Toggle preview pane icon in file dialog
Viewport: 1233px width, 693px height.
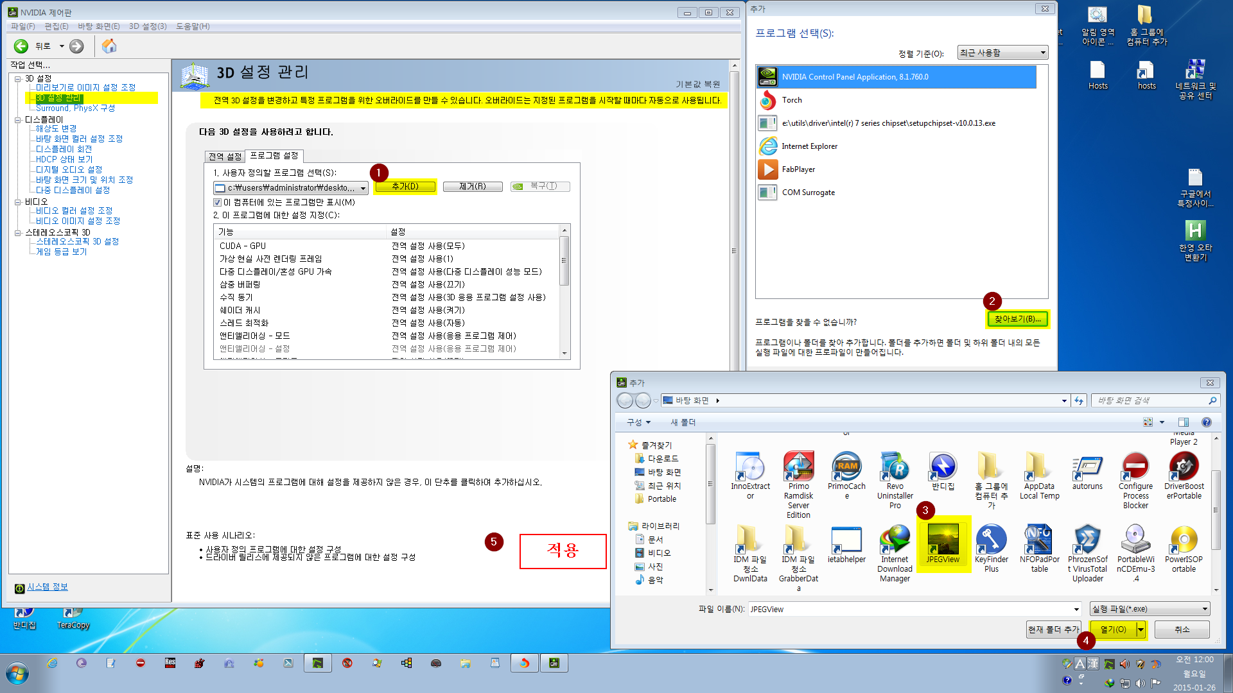[x=1184, y=422]
